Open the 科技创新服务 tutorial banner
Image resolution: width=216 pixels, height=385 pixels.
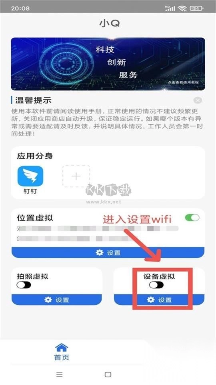pos(108,64)
